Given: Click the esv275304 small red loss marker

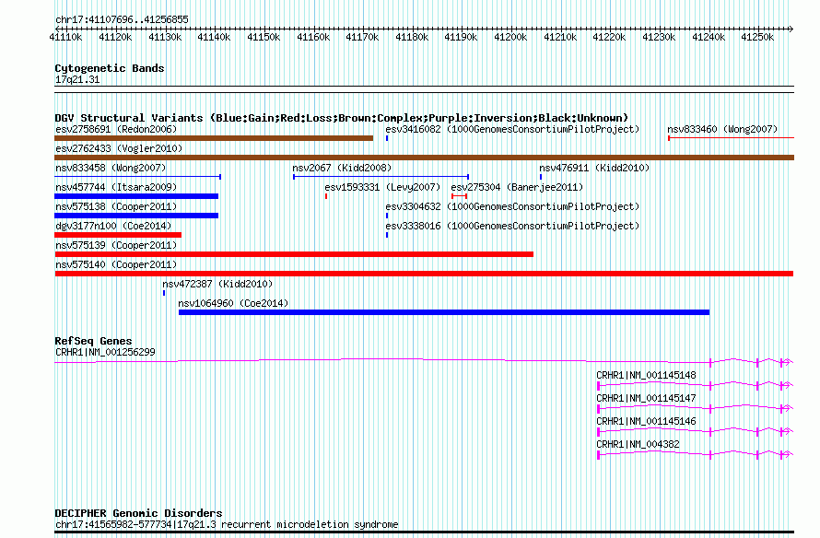Looking at the screenshot, I should (x=459, y=196).
